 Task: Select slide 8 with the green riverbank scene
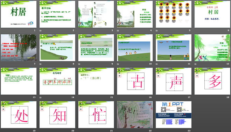57,48
